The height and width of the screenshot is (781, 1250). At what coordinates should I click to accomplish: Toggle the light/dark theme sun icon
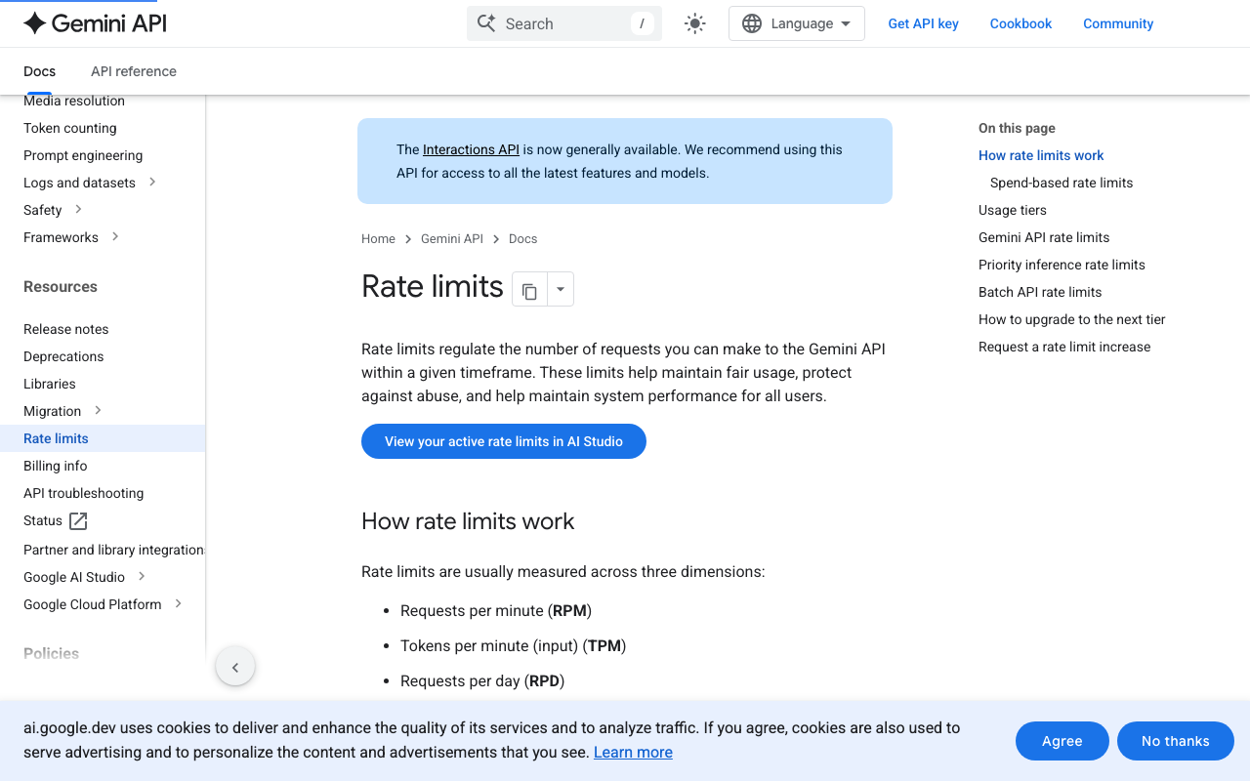pyautogui.click(x=695, y=23)
